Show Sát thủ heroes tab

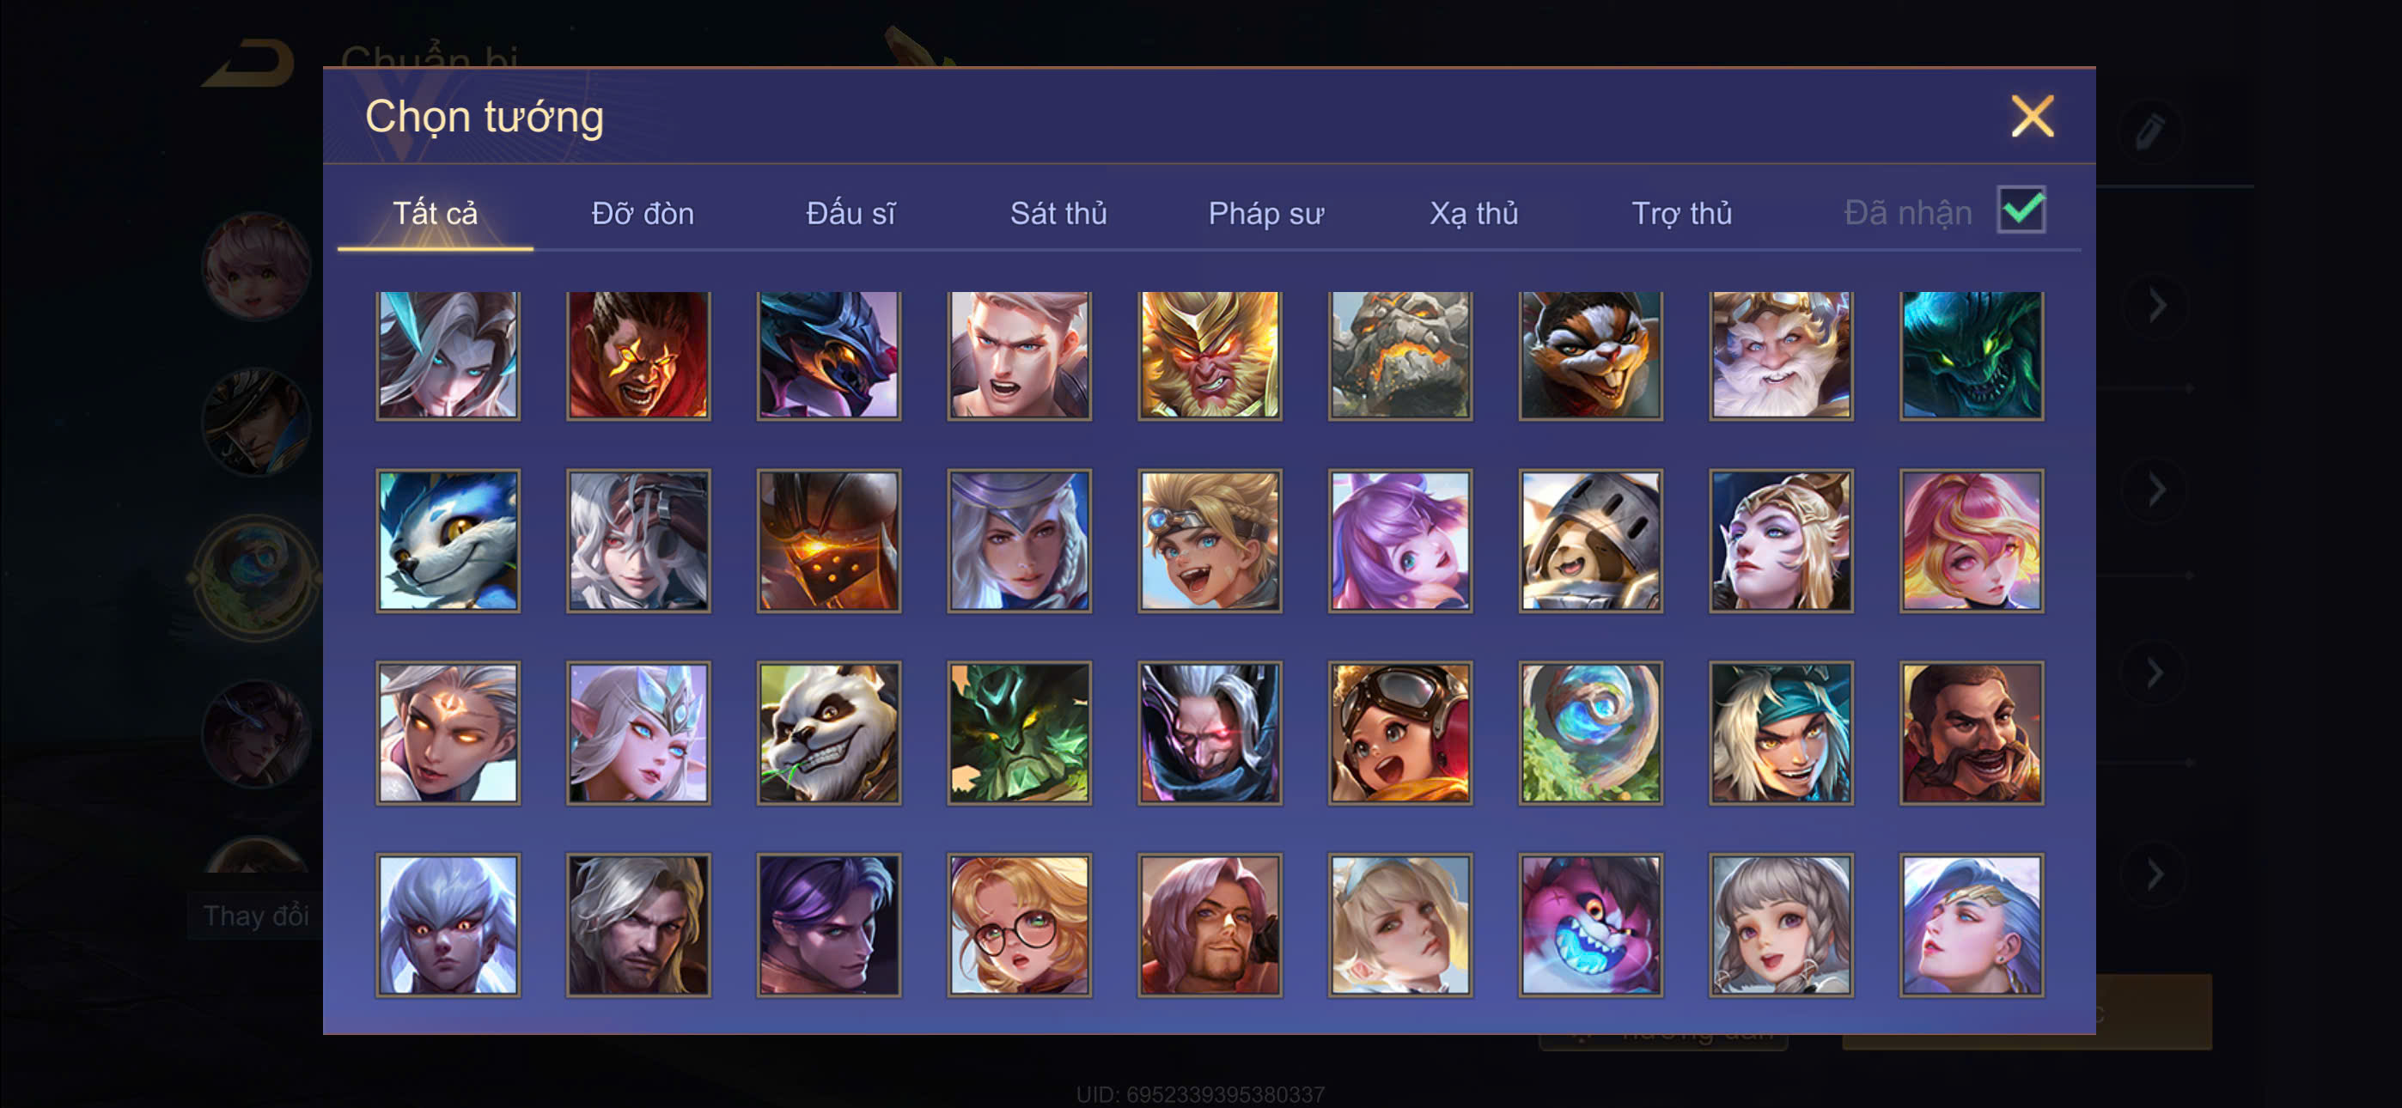[x=1058, y=214]
